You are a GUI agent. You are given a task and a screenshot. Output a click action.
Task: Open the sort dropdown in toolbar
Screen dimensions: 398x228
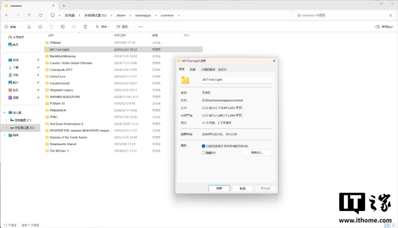(x=102, y=27)
